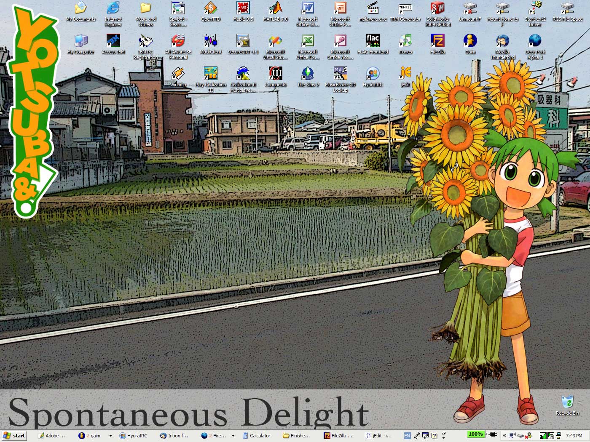
Task: Open the Windows start menu
Action: click(14, 436)
